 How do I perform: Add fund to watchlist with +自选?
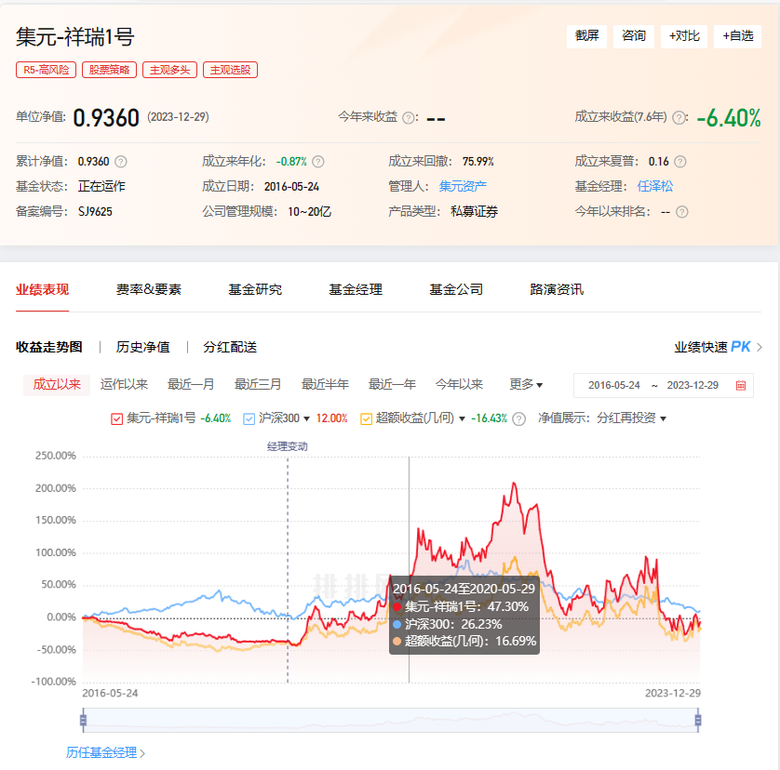(737, 36)
